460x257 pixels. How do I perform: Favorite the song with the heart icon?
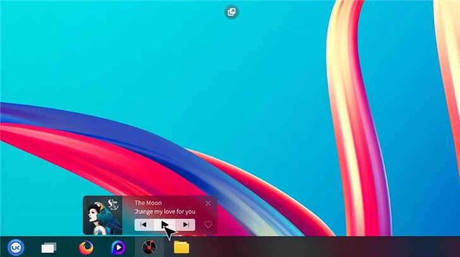[x=208, y=224]
